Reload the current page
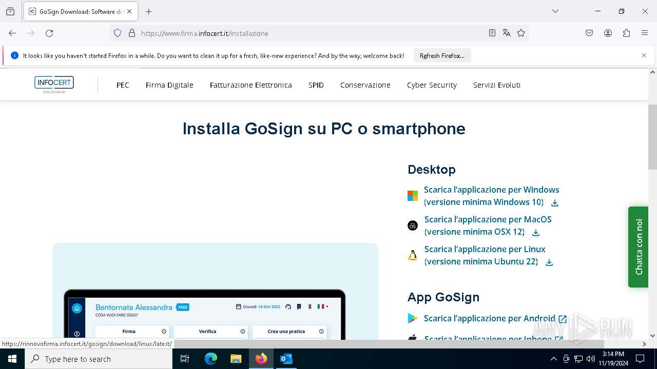657x369 pixels. click(x=49, y=33)
